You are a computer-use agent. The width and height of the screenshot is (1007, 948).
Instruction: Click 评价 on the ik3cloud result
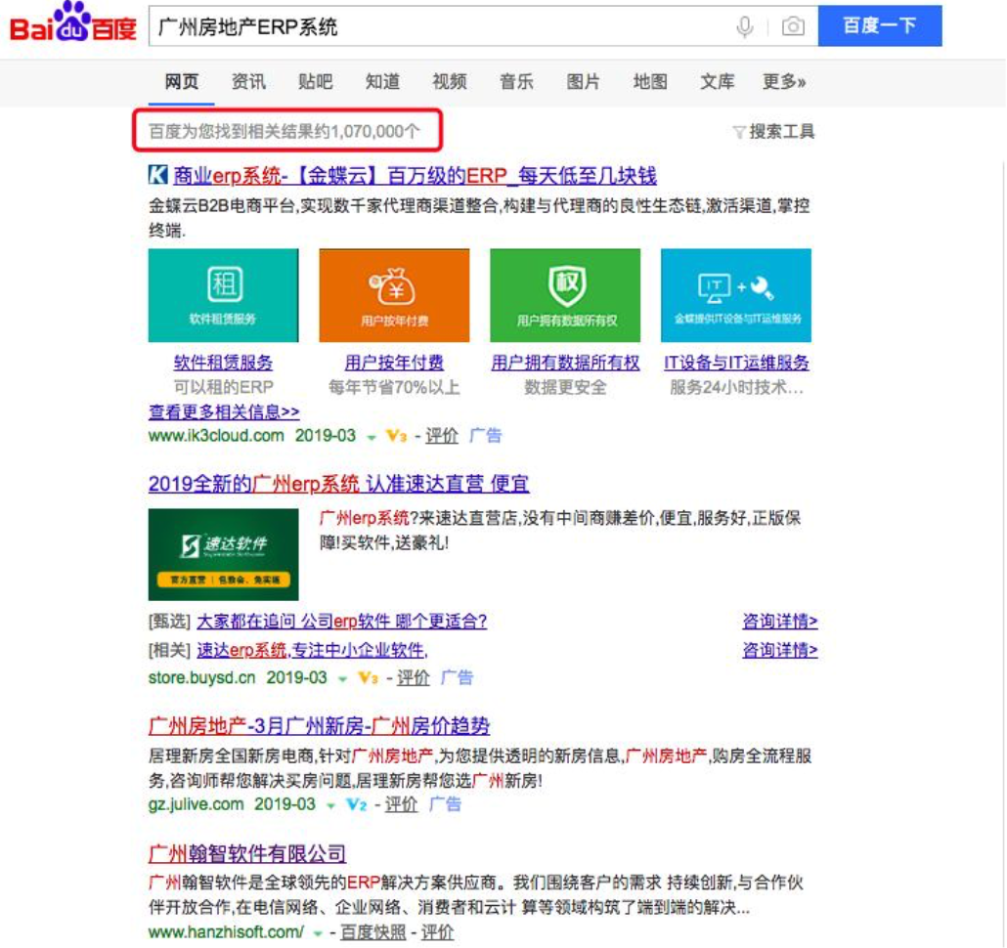(x=442, y=436)
